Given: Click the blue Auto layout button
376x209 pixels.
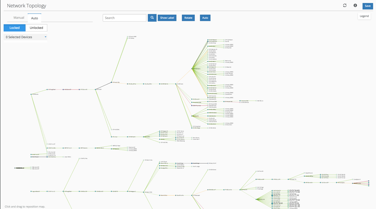Looking at the screenshot, I should [205, 18].
